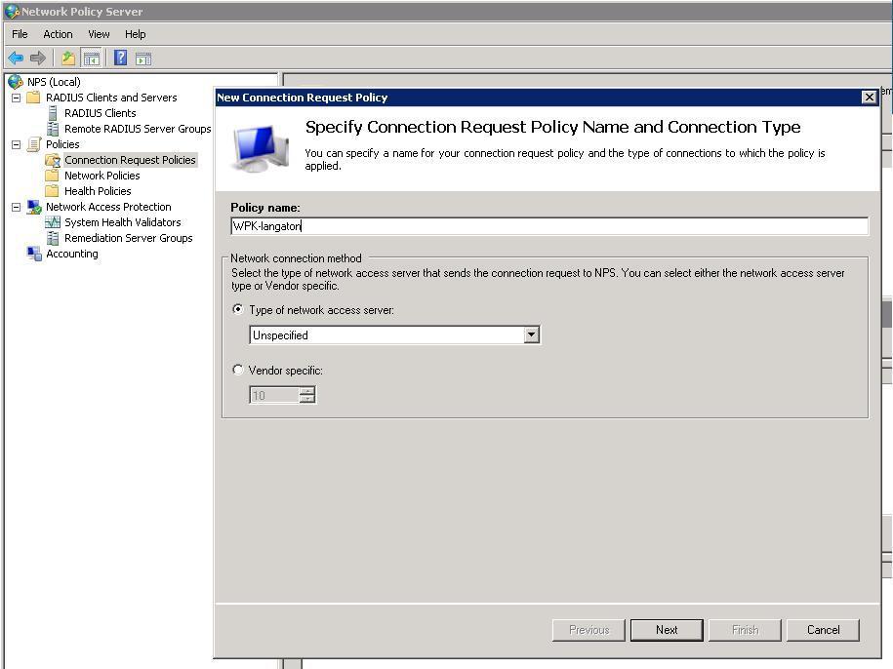Open the File menu
The image size is (893, 669).
[20, 34]
